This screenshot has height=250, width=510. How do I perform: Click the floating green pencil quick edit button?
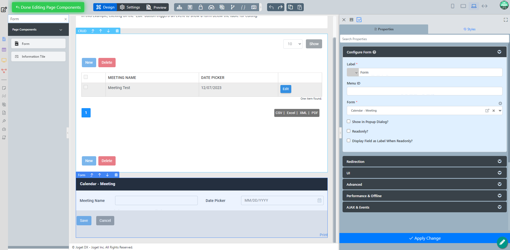tap(502, 242)
